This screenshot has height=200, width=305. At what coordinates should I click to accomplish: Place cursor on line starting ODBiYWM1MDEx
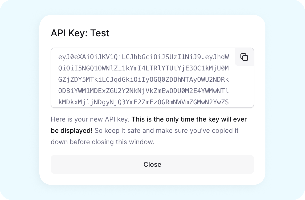[144, 91]
